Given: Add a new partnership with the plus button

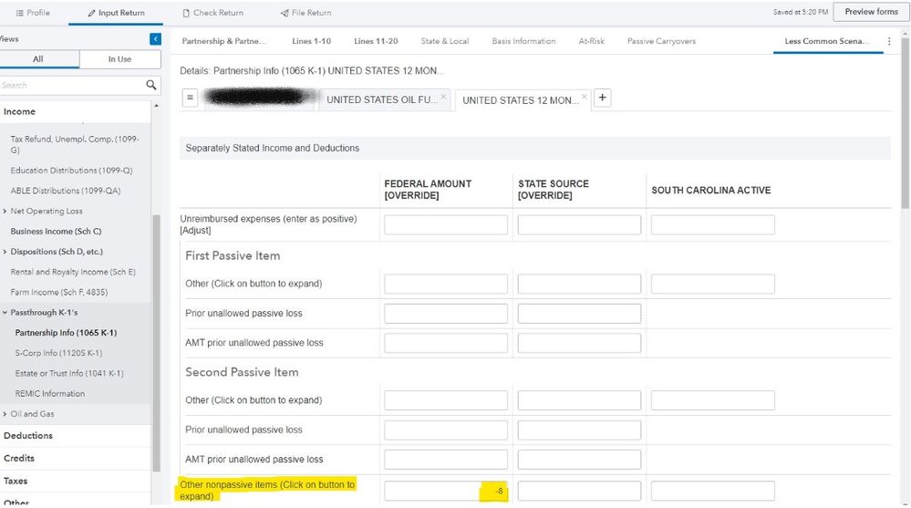Looking at the screenshot, I should tap(603, 98).
